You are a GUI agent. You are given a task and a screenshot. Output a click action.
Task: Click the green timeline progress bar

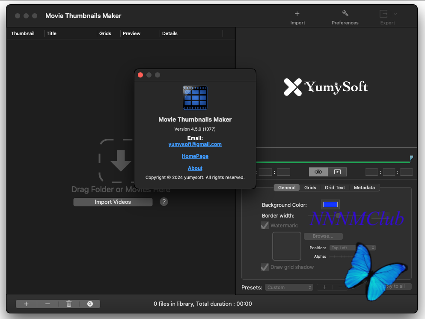point(333,162)
